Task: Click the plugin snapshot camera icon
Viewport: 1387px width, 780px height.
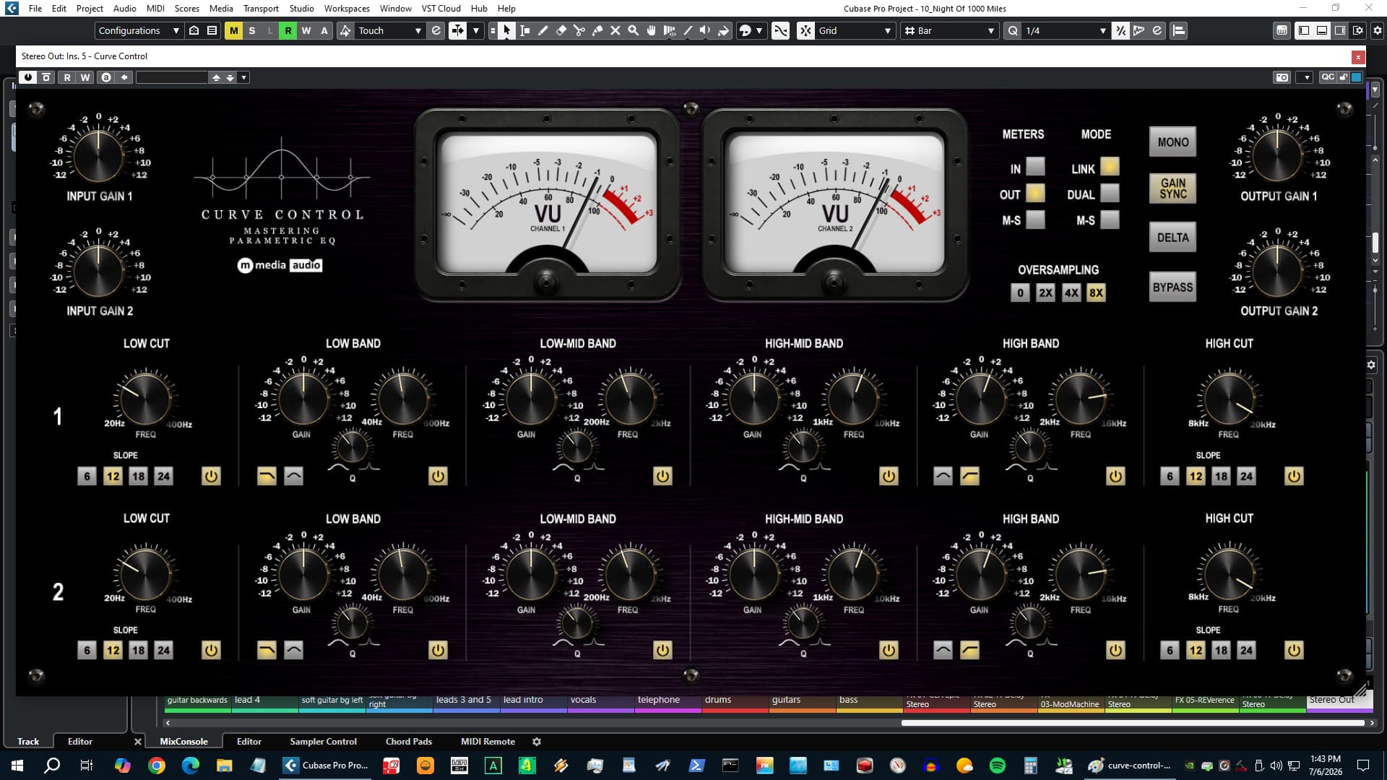Action: 1282,77
